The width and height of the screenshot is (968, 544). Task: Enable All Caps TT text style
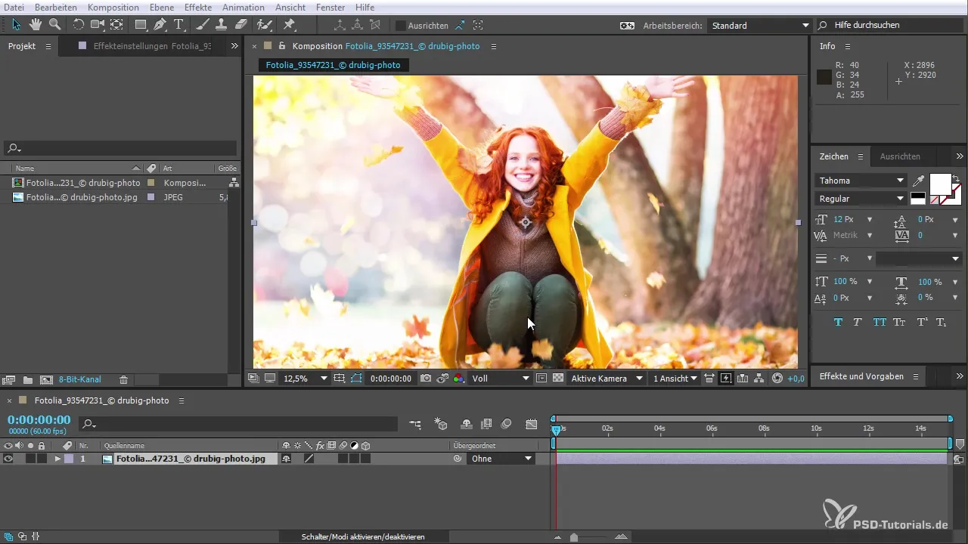point(879,322)
